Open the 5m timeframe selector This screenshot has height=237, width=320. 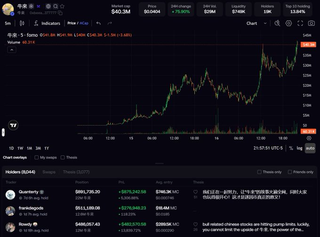point(8,23)
